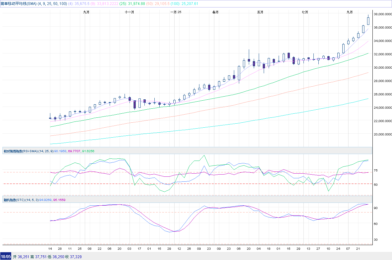
Task: Click the 20,000 price axis label
Action: (x=382, y=135)
